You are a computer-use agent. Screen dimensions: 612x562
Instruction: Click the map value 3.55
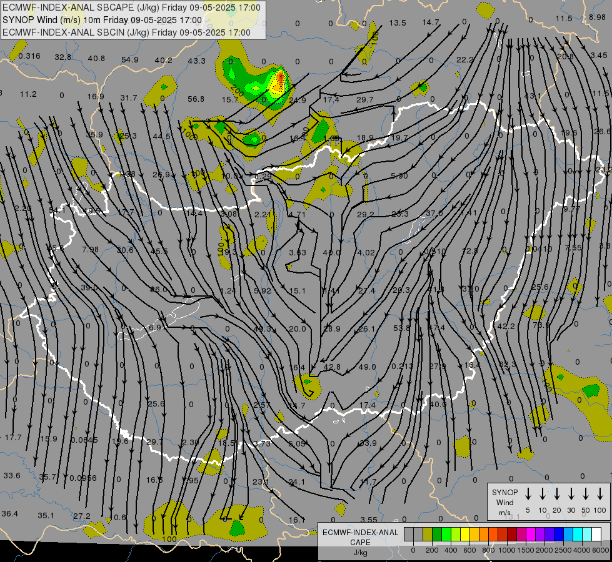coord(369,520)
